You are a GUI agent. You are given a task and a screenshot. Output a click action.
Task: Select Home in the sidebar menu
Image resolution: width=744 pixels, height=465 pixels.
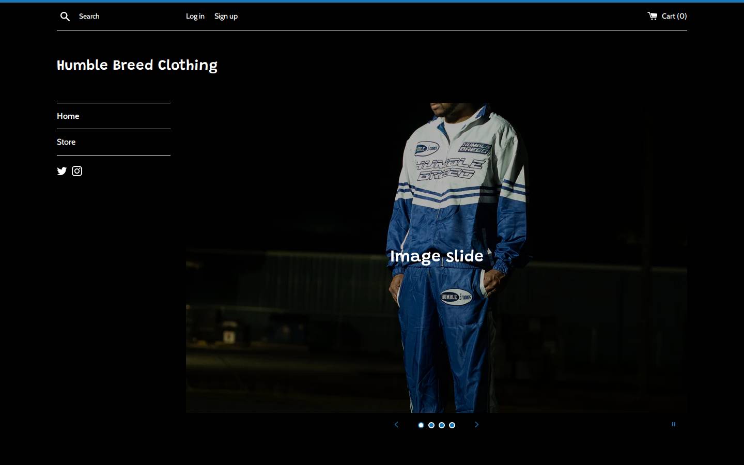(114, 116)
